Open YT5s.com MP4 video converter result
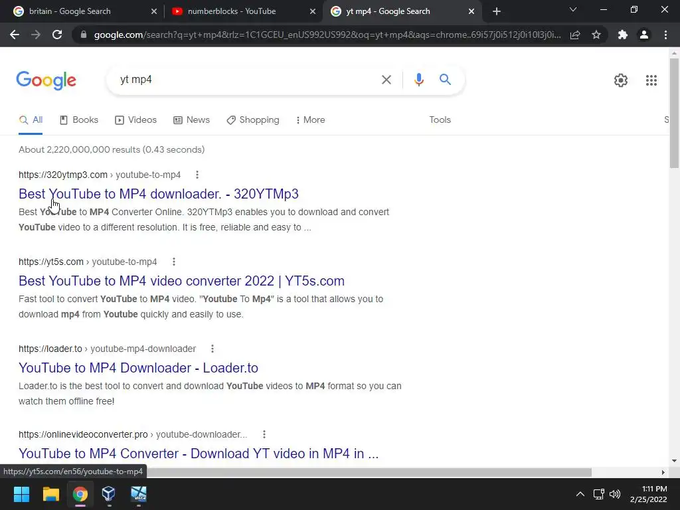Screen dimensions: 680x510 (181, 281)
